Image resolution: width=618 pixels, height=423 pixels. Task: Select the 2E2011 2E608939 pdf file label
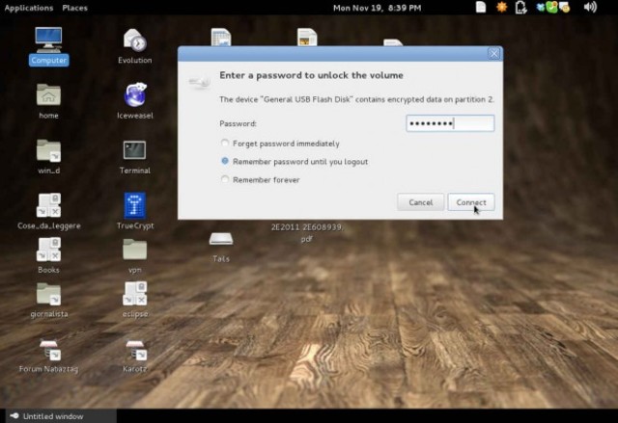click(307, 233)
